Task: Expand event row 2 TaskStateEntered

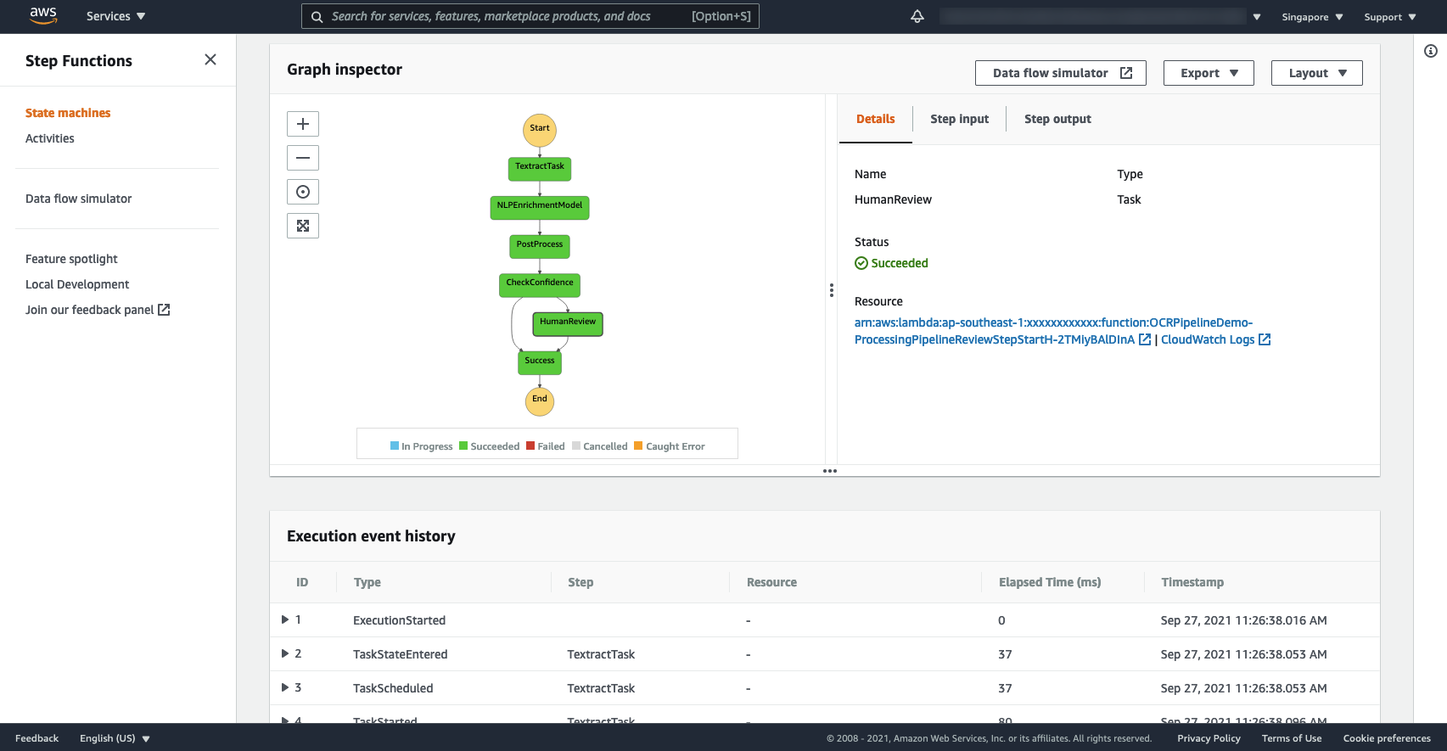Action: [x=285, y=653]
